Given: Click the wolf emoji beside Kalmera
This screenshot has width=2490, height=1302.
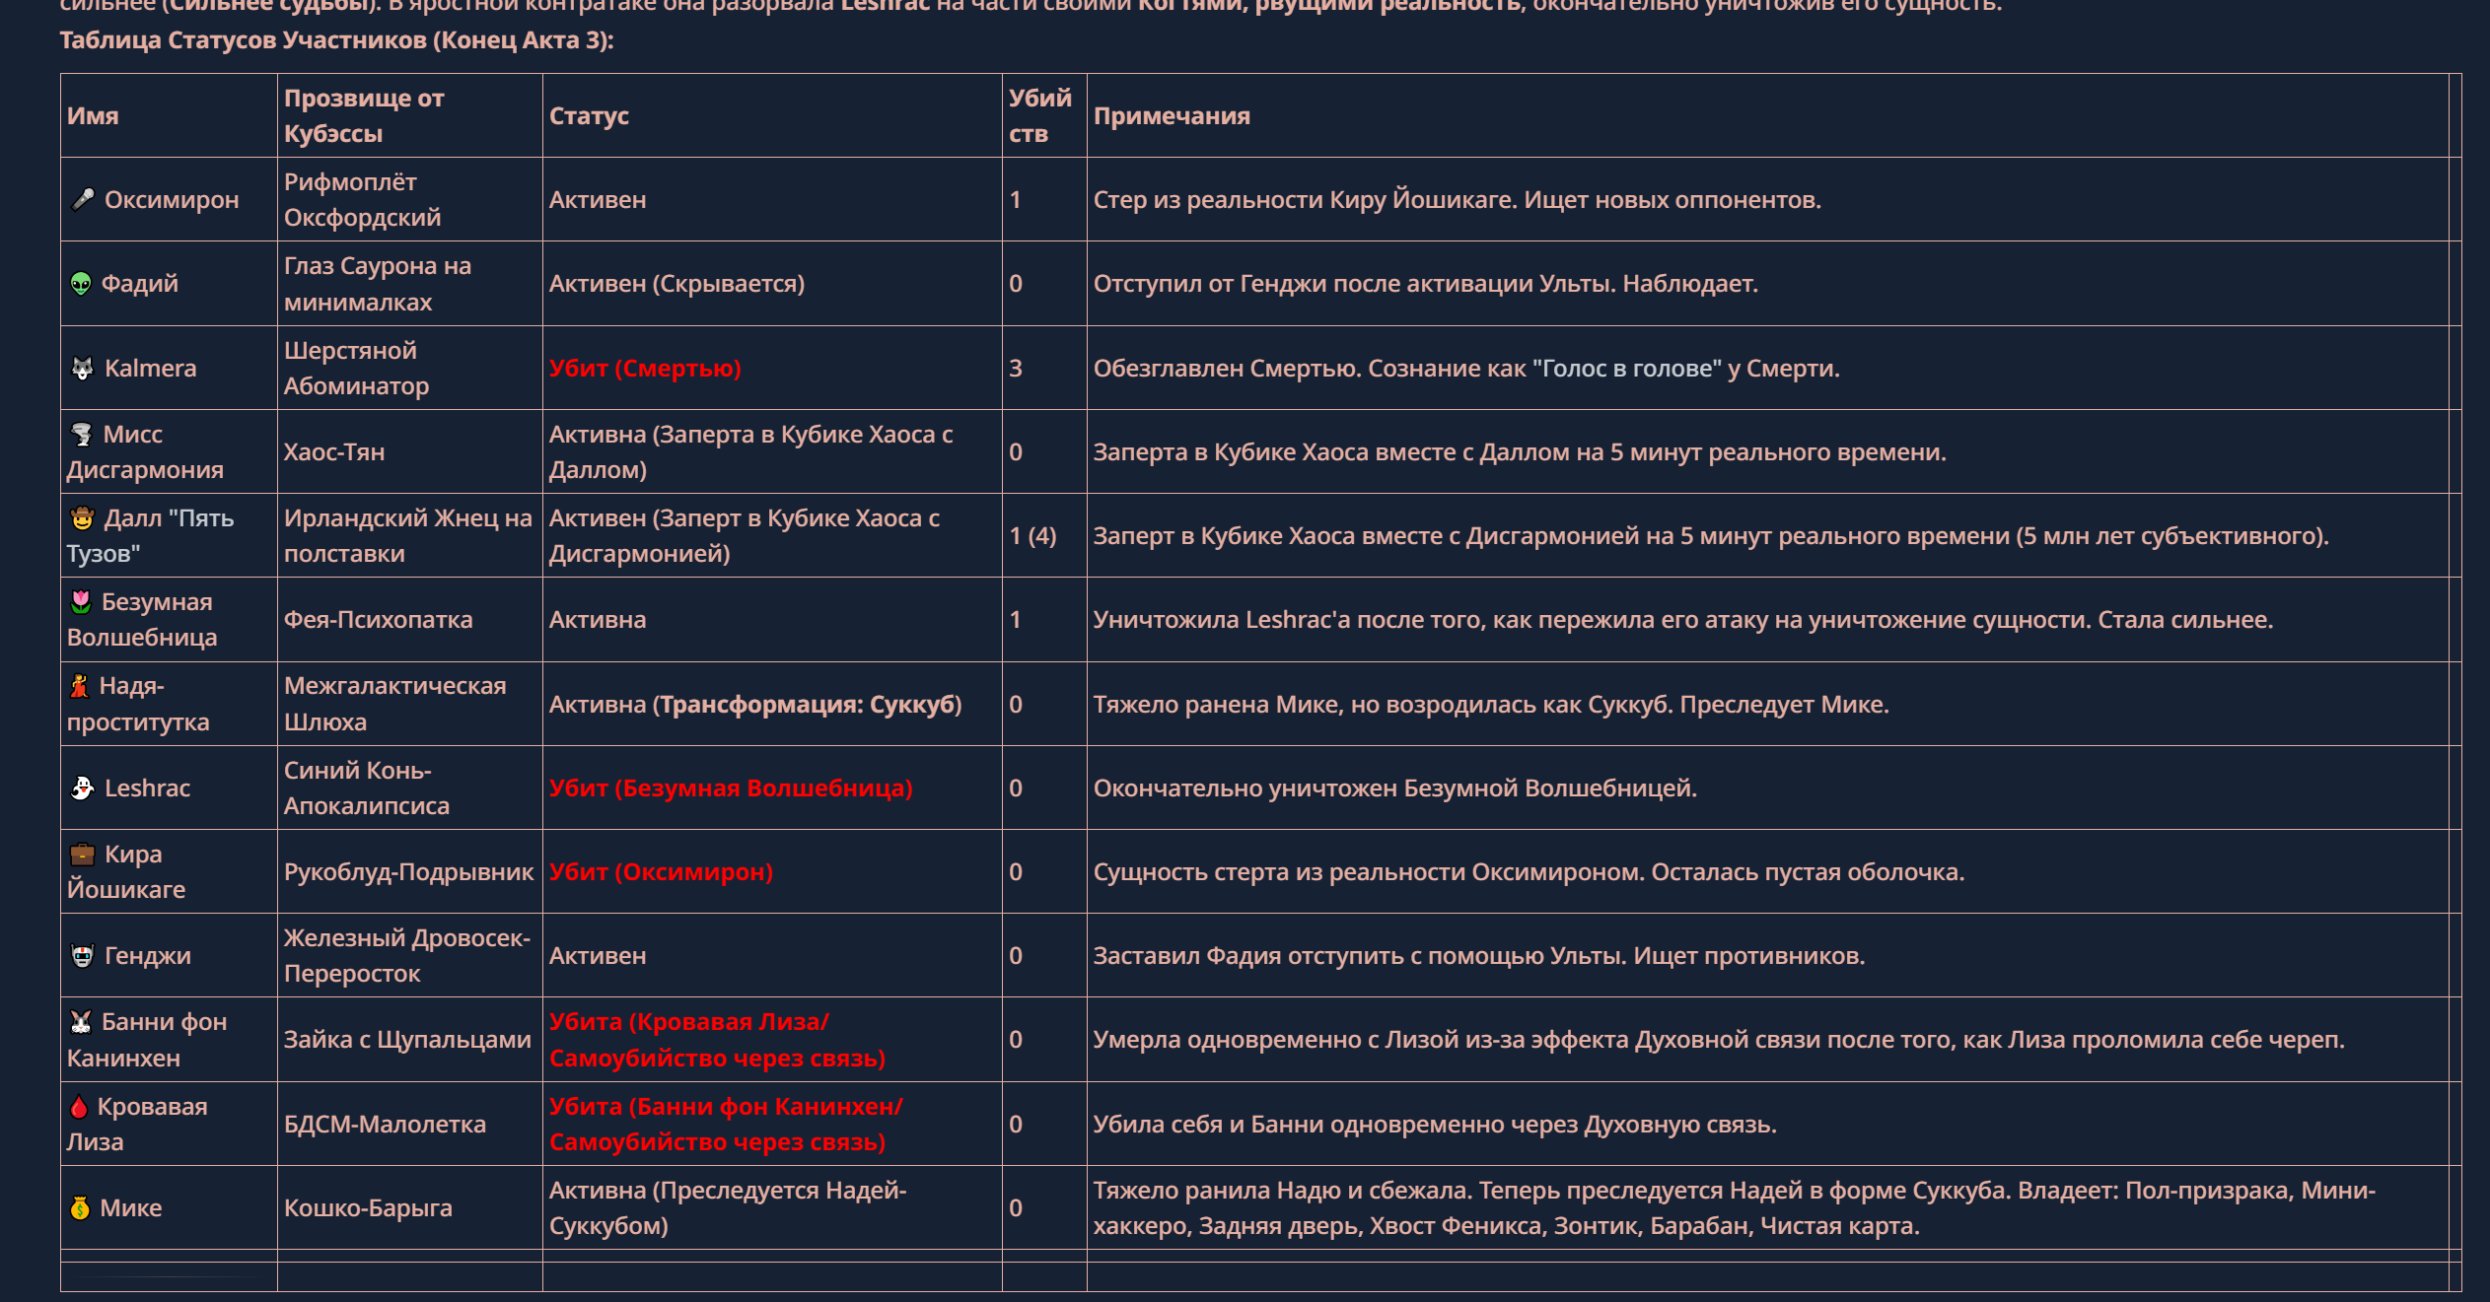Looking at the screenshot, I should coord(83,369).
